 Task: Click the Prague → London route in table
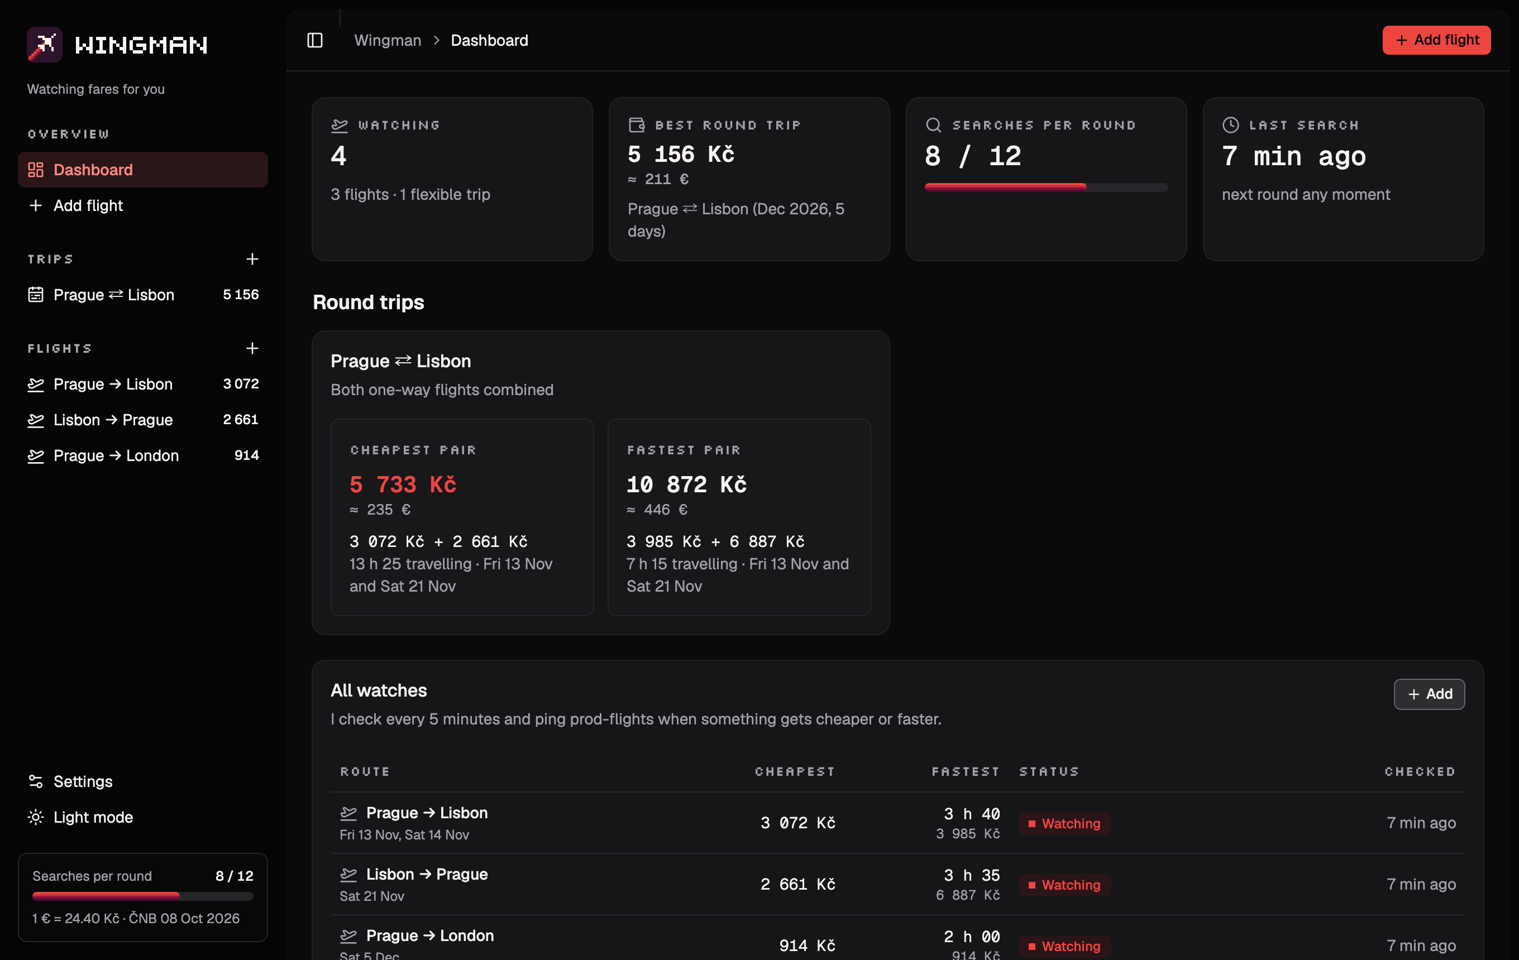click(430, 935)
